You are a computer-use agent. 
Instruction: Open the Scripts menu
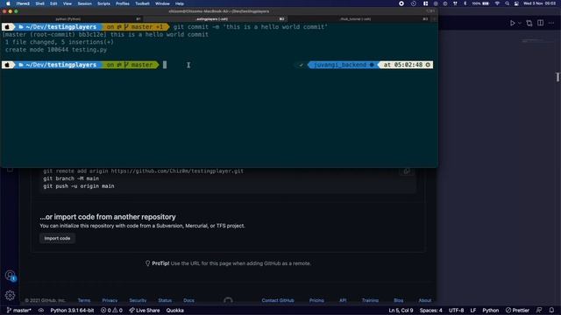coord(103,3)
